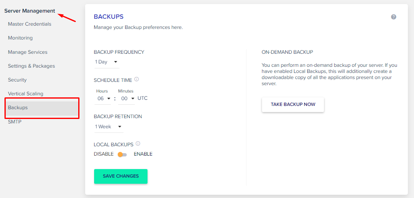Open the Minutes dropdown
Viewport: 414px width, 198px height.
126,99
